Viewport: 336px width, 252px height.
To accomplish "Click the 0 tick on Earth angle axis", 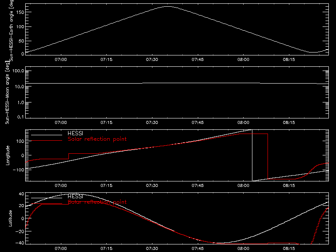I will (23, 54).
